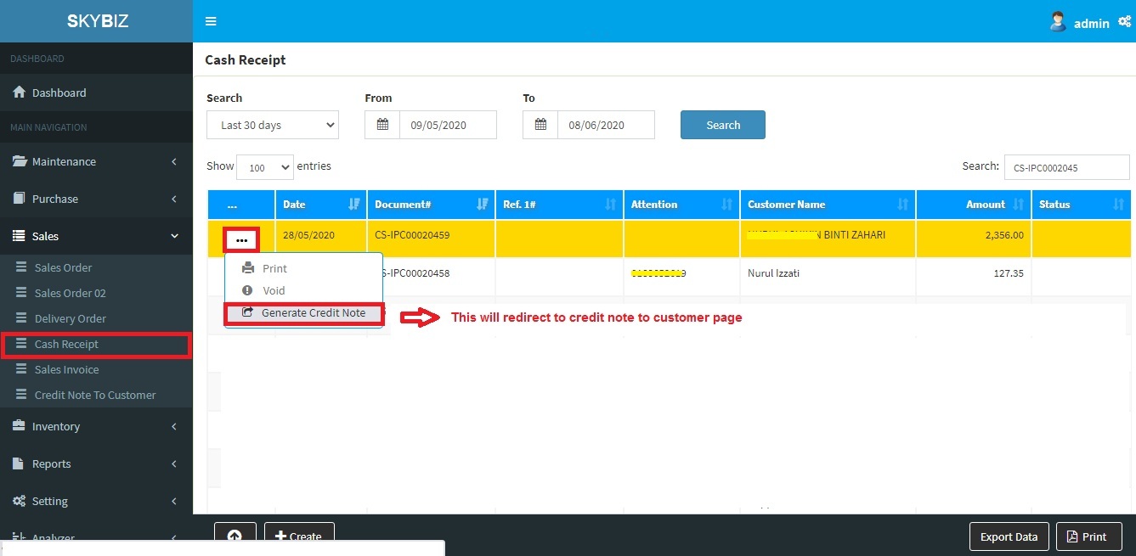The image size is (1136, 556).
Task: Open the show entries count dropdown
Action: [x=265, y=167]
